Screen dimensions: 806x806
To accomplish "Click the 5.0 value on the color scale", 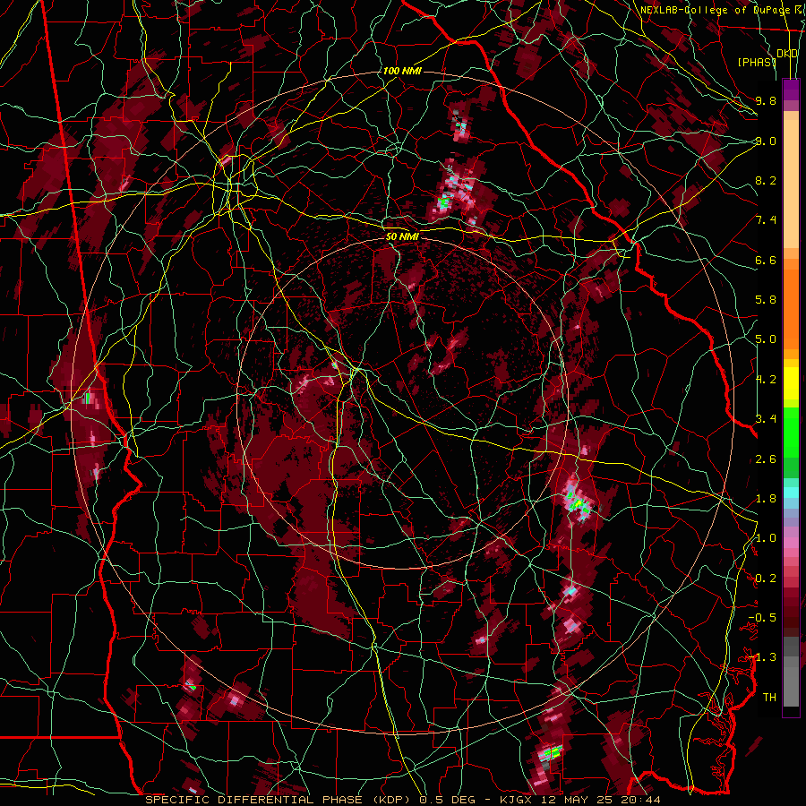I will click(766, 339).
